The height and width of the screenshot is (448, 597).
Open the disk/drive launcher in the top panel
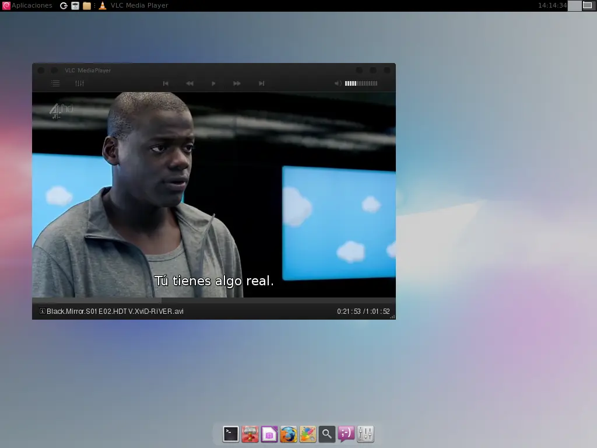(x=75, y=6)
